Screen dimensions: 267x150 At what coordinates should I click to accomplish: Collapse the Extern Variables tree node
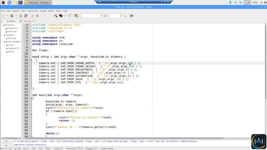[2, 42]
